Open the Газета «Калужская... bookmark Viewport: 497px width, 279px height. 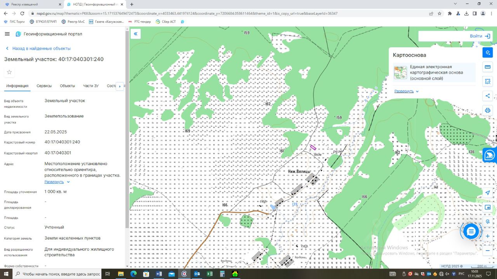click(106, 22)
